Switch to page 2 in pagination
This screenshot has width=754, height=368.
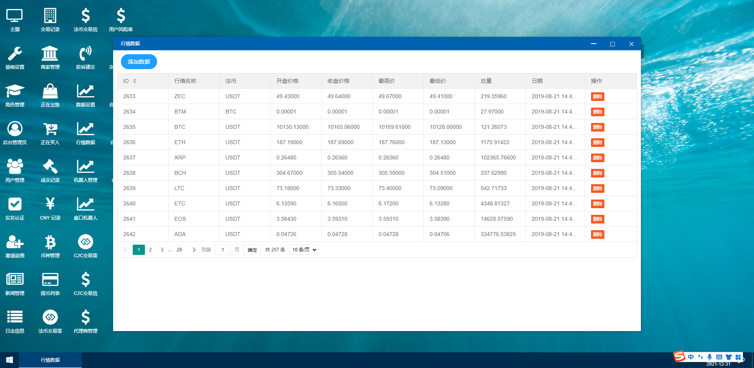tap(150, 250)
